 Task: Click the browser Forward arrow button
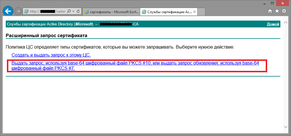pos(18,11)
